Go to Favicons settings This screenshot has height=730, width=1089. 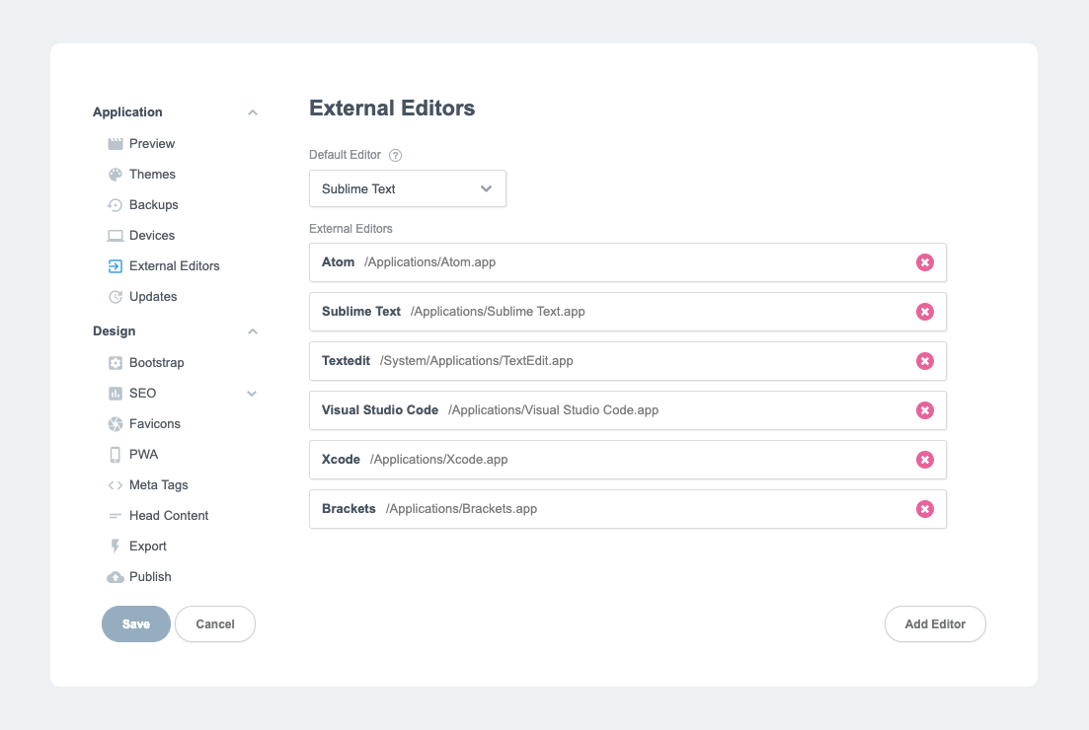tap(155, 424)
